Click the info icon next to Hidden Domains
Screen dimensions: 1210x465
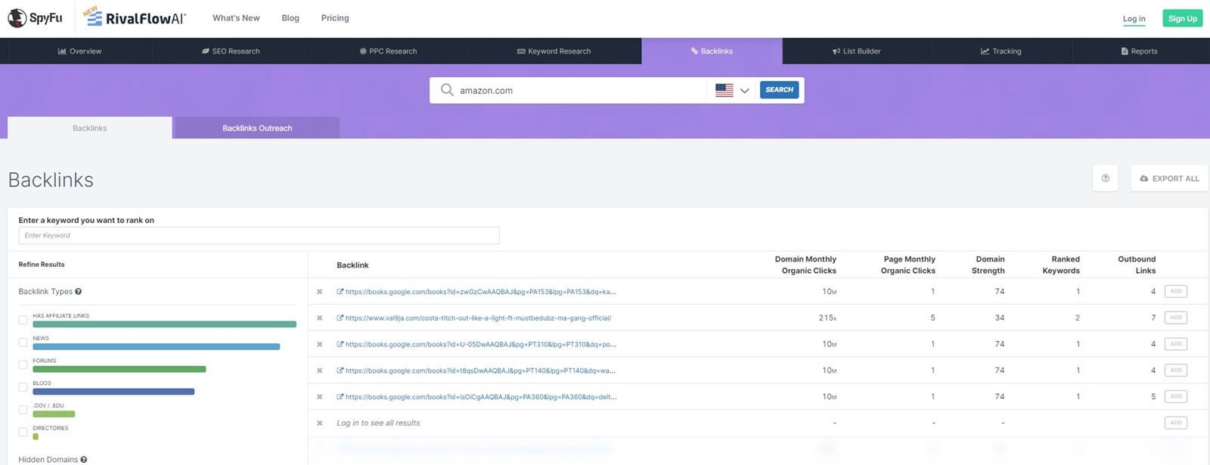[83, 460]
